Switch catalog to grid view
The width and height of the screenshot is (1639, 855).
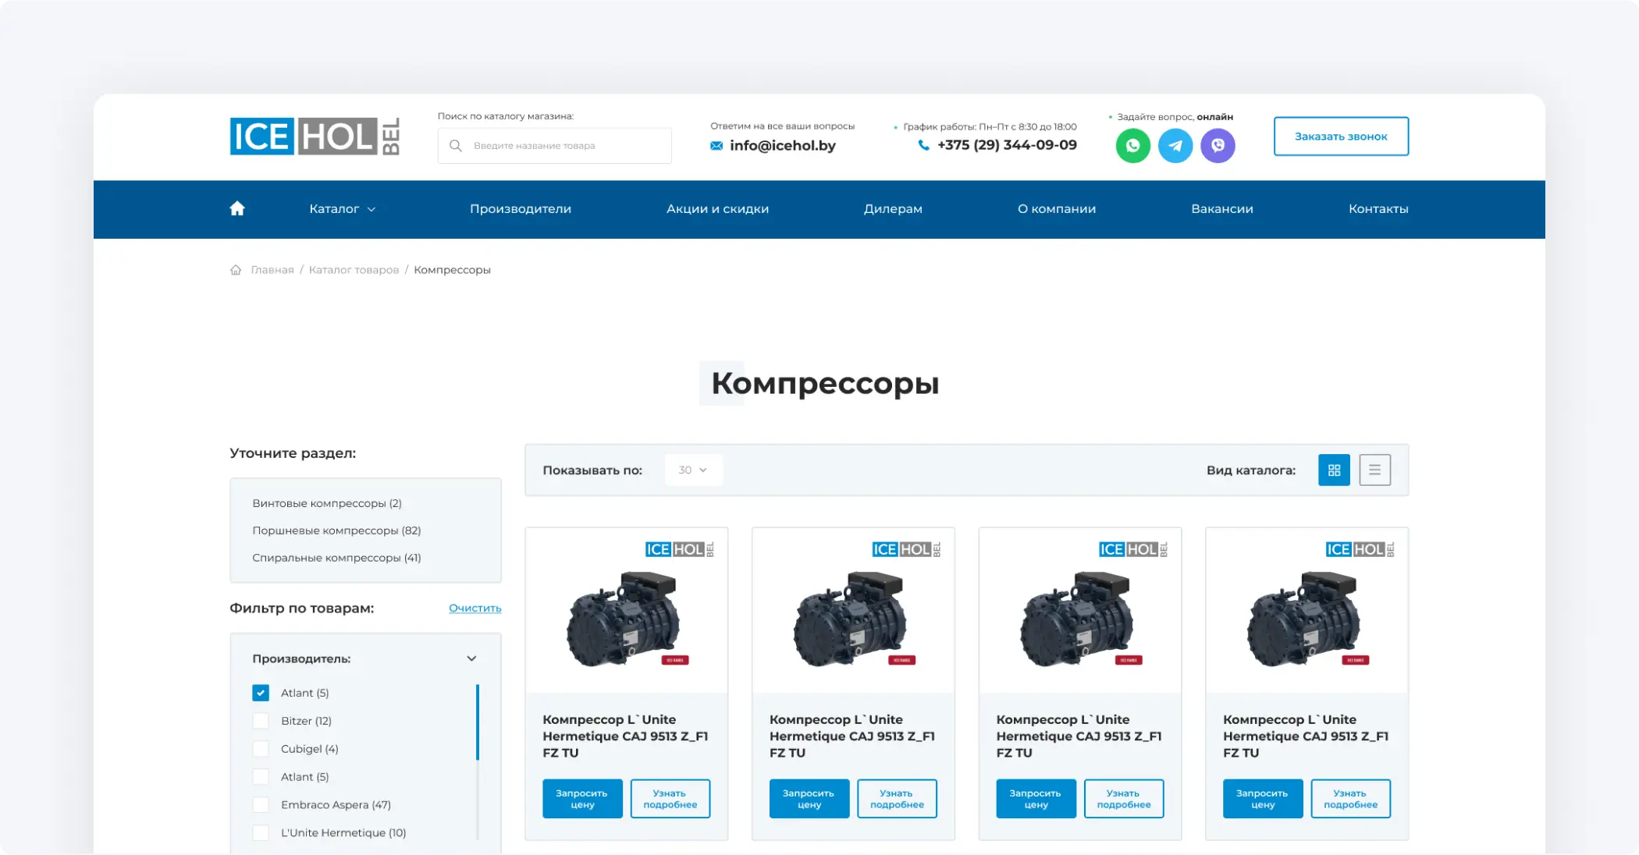1335,470
